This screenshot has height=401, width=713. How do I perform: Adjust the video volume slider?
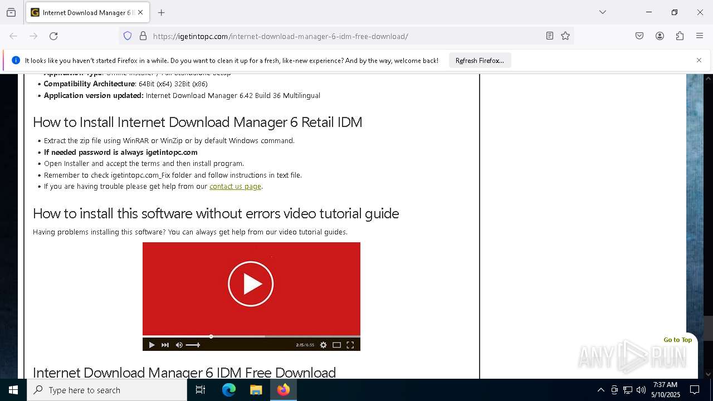click(193, 345)
